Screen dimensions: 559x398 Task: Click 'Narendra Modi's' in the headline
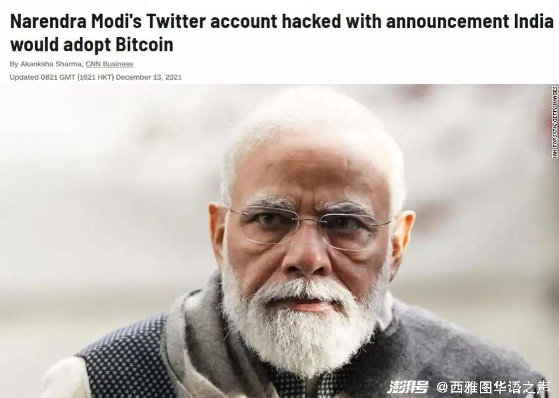75,22
